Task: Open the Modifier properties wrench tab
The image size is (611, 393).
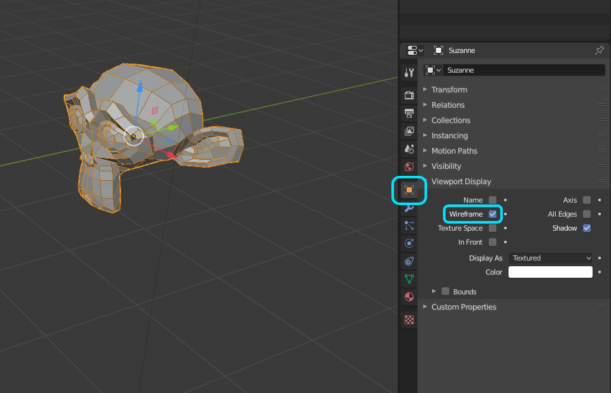Action: click(x=409, y=208)
